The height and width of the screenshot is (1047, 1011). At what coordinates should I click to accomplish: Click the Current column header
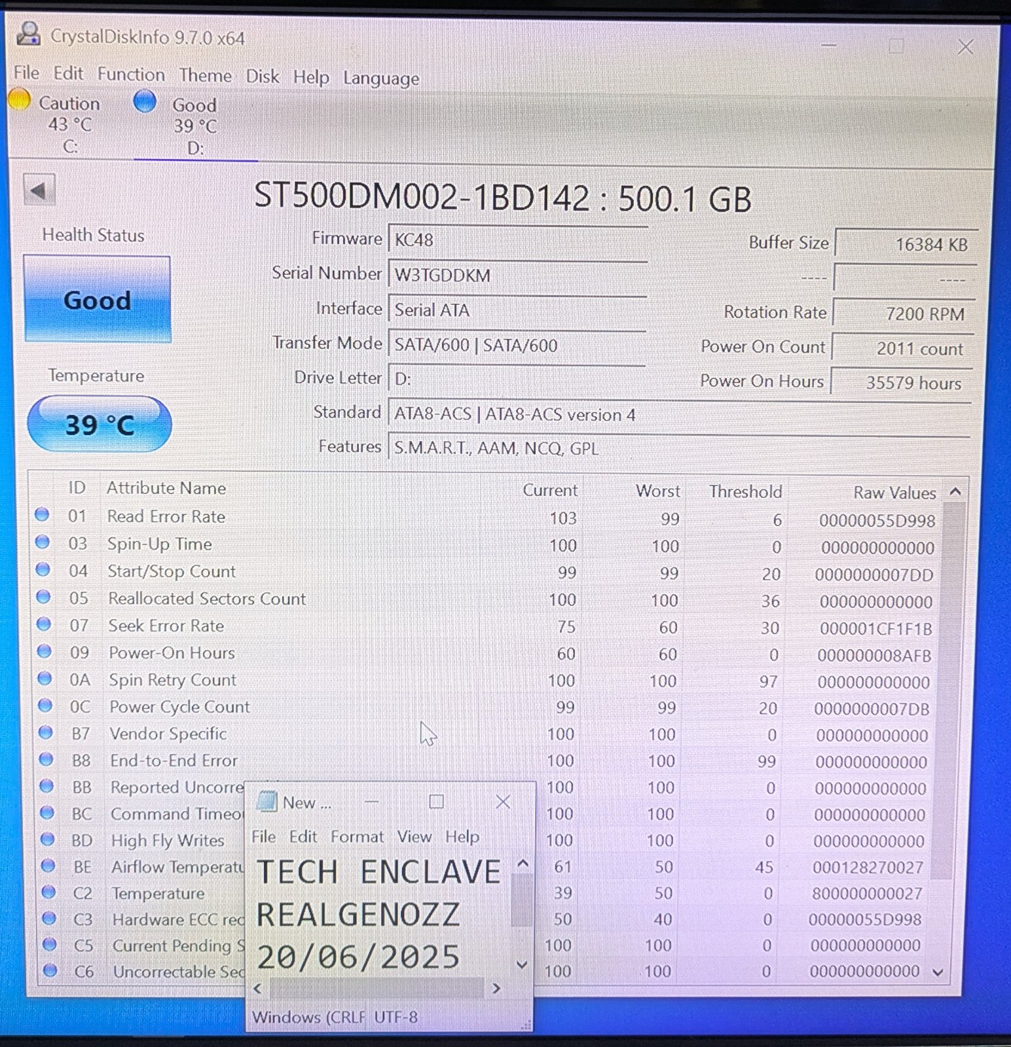(550, 490)
